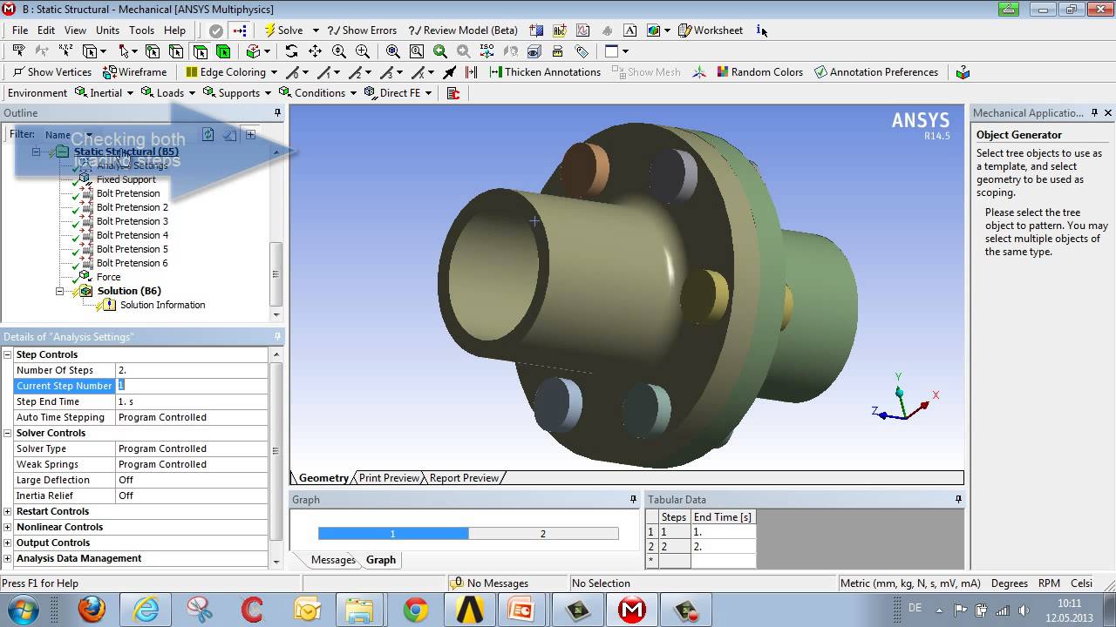Click the Label tag icon
Image resolution: width=1116 pixels, height=627 pixels.
[x=582, y=51]
